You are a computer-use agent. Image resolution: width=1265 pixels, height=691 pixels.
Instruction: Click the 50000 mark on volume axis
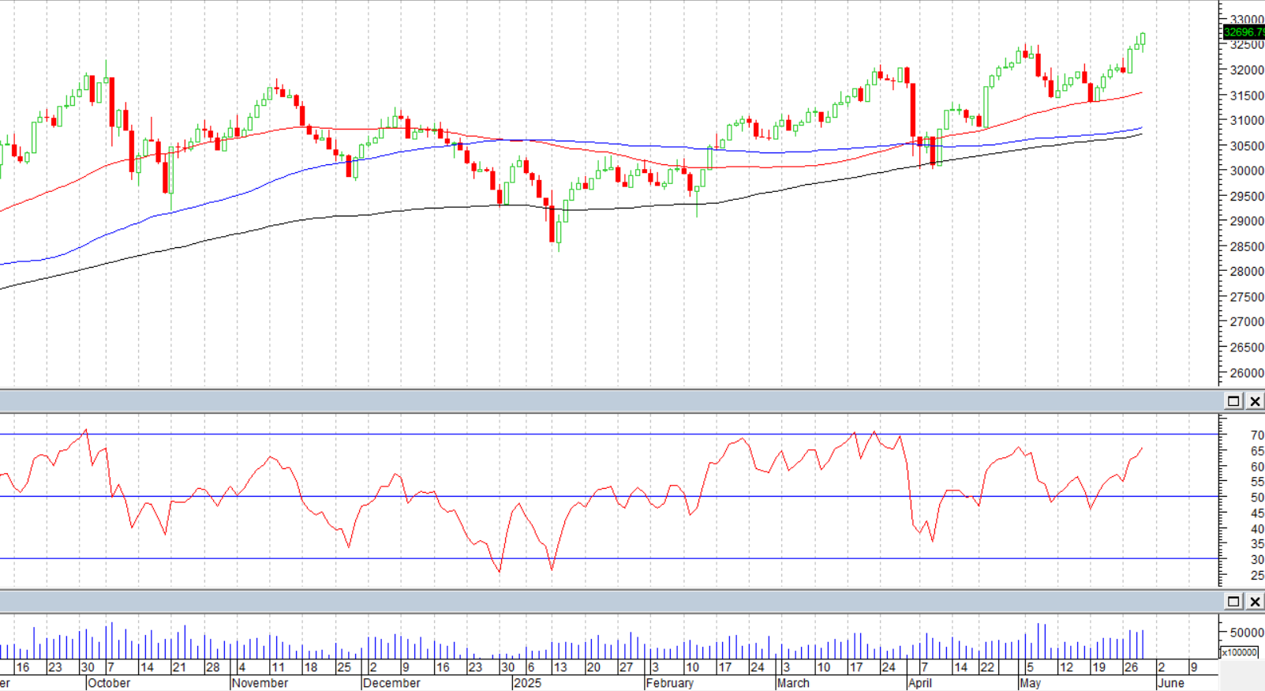[1247, 633]
